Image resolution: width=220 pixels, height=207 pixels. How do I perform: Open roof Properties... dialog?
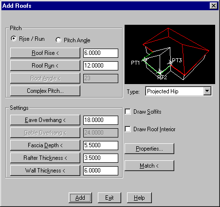click(x=149, y=149)
